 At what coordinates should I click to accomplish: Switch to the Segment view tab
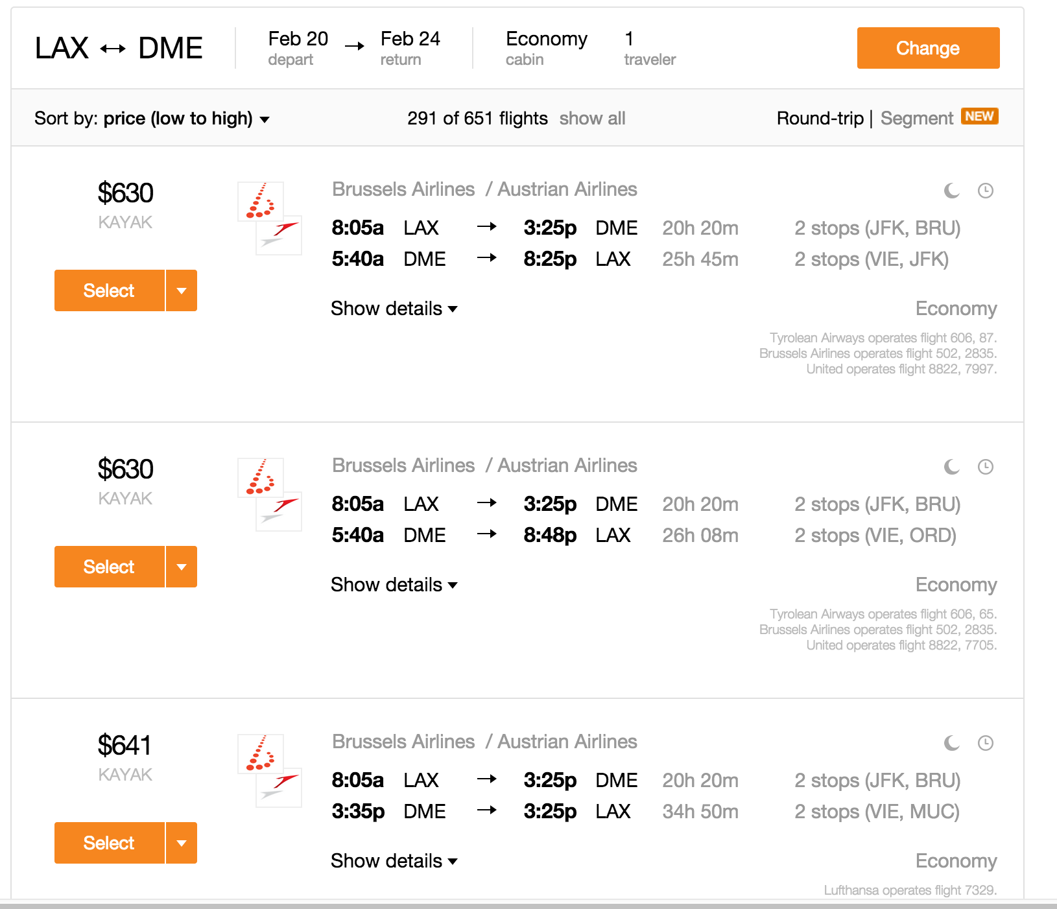point(916,118)
